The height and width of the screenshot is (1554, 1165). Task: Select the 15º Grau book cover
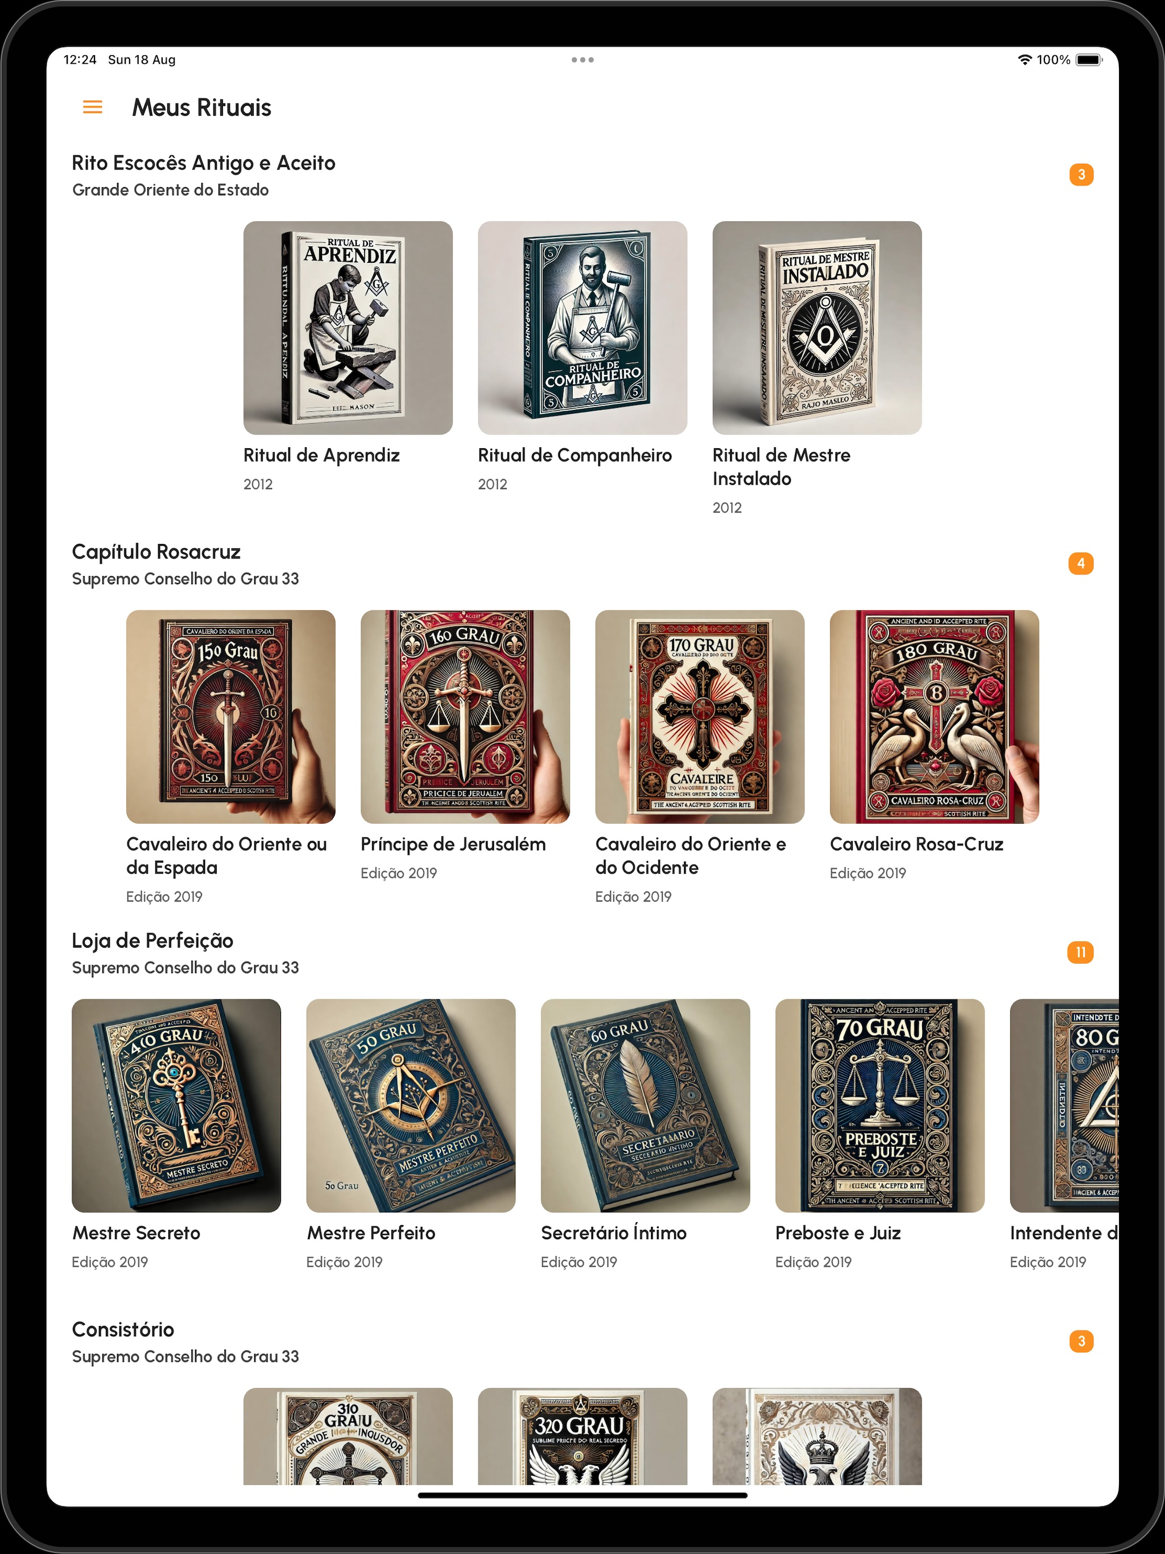click(230, 717)
